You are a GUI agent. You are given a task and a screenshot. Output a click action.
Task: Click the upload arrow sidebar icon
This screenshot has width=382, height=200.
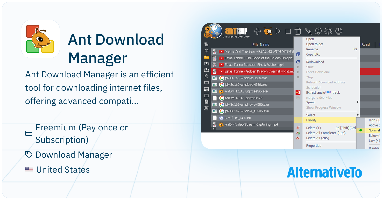[206, 63]
